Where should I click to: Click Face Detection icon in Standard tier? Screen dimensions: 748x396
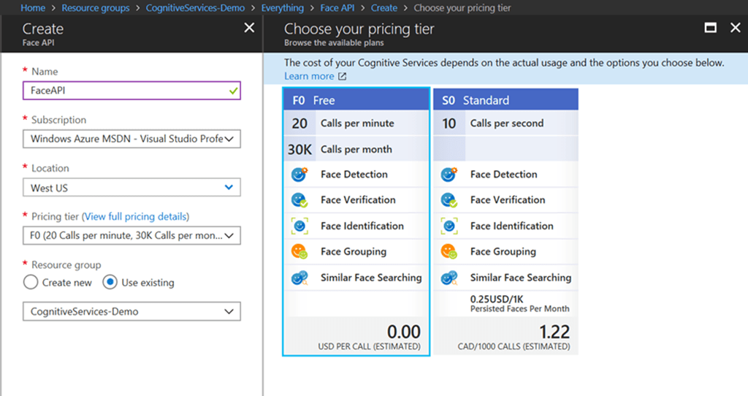[449, 175]
